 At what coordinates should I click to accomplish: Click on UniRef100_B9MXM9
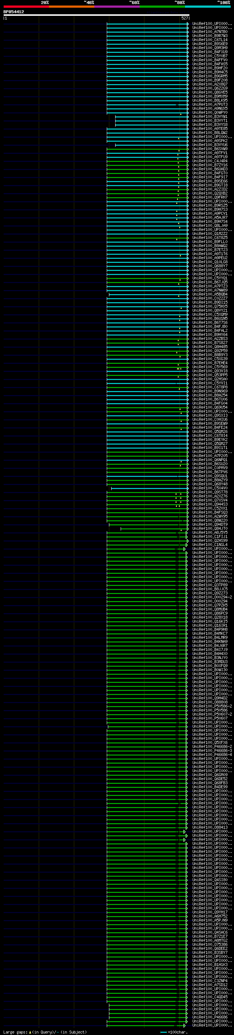[x=210, y=97]
